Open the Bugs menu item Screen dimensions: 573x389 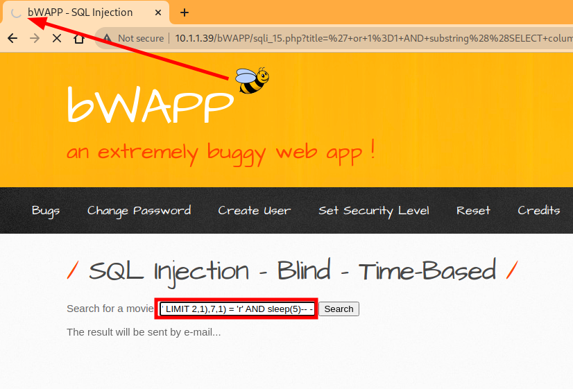point(46,211)
